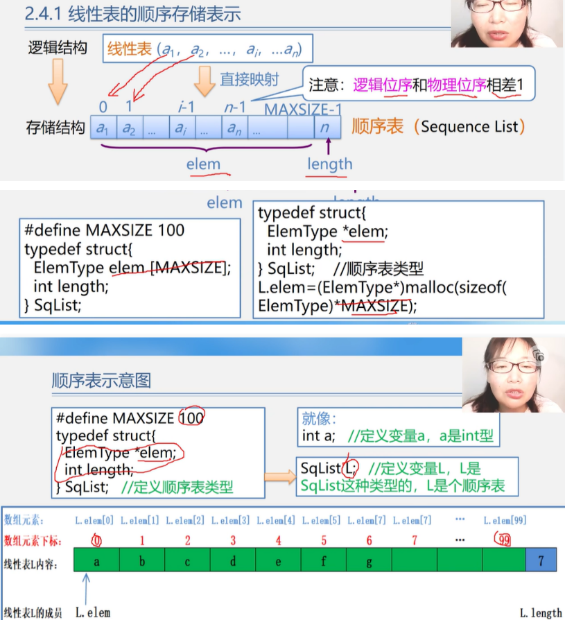Click the 'L.elem=(ElemType*)malloc(sizeof(' line

pos(383,288)
